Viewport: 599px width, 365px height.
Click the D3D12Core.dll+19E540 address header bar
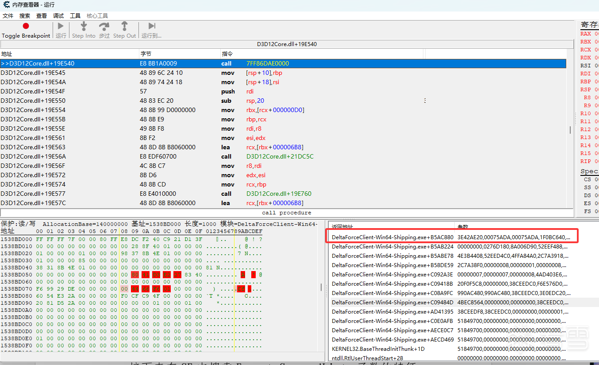coord(287,44)
